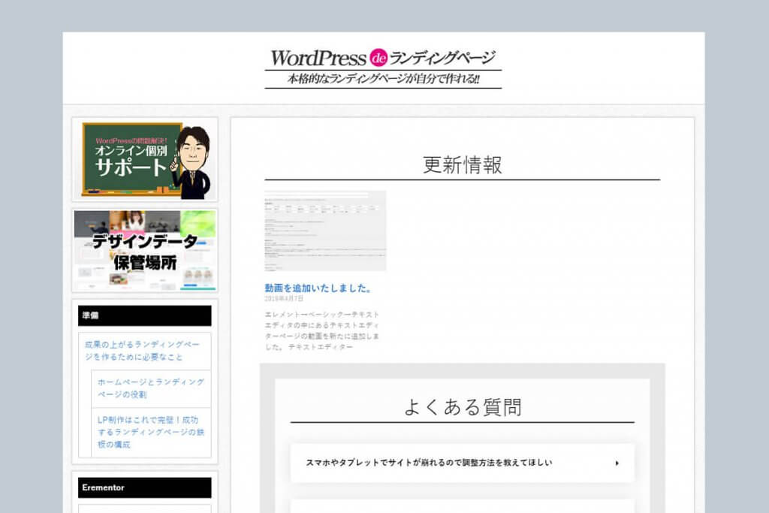Open the update post screenshot thumbnail
The width and height of the screenshot is (769, 513).
coord(325,231)
